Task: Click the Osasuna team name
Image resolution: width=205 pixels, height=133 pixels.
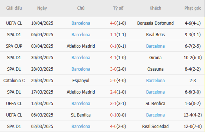Action: (x=155, y=69)
